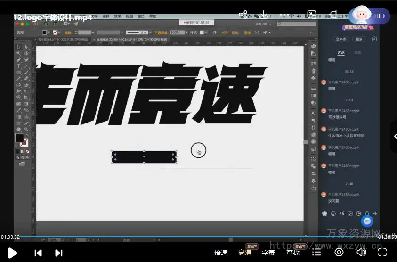This screenshot has width=397, height=262.
Task: Open the 高清 quality selector
Action: [x=245, y=253]
